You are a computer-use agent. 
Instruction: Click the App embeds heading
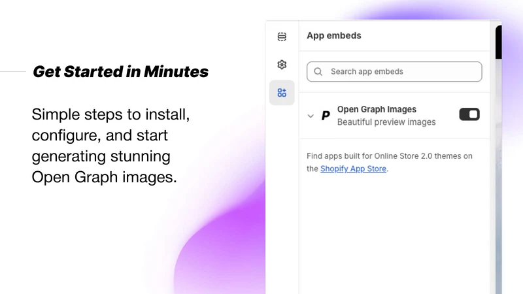334,36
